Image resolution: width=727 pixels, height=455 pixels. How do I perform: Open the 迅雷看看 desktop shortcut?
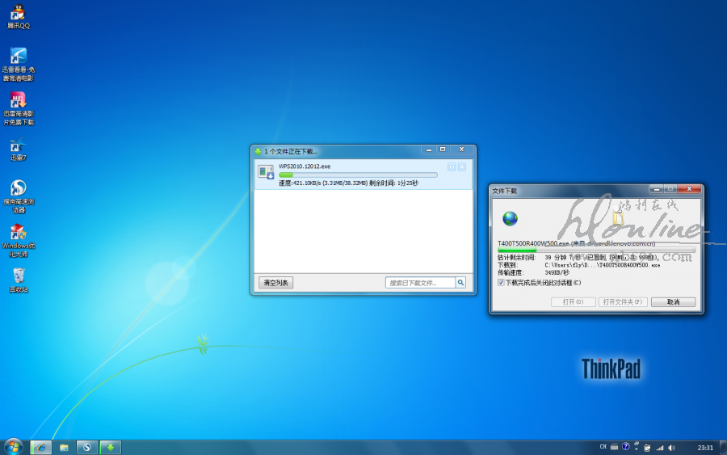point(18,58)
